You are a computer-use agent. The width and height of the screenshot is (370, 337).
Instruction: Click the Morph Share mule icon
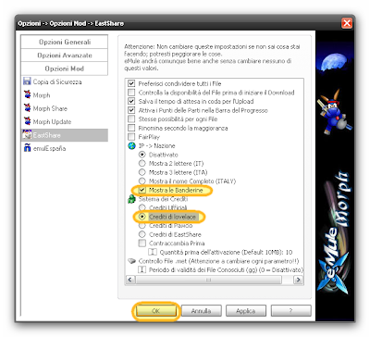tap(27, 108)
